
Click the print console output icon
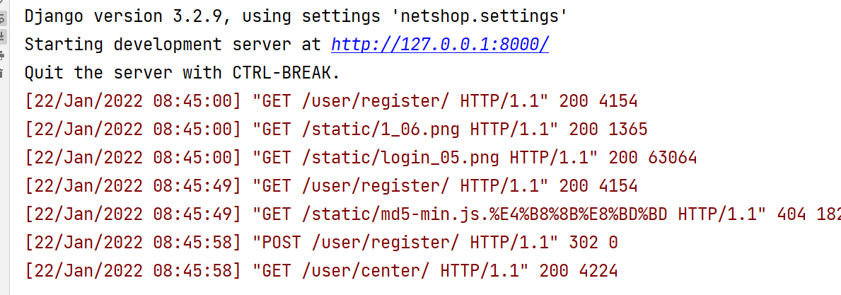pyautogui.click(x=1, y=54)
